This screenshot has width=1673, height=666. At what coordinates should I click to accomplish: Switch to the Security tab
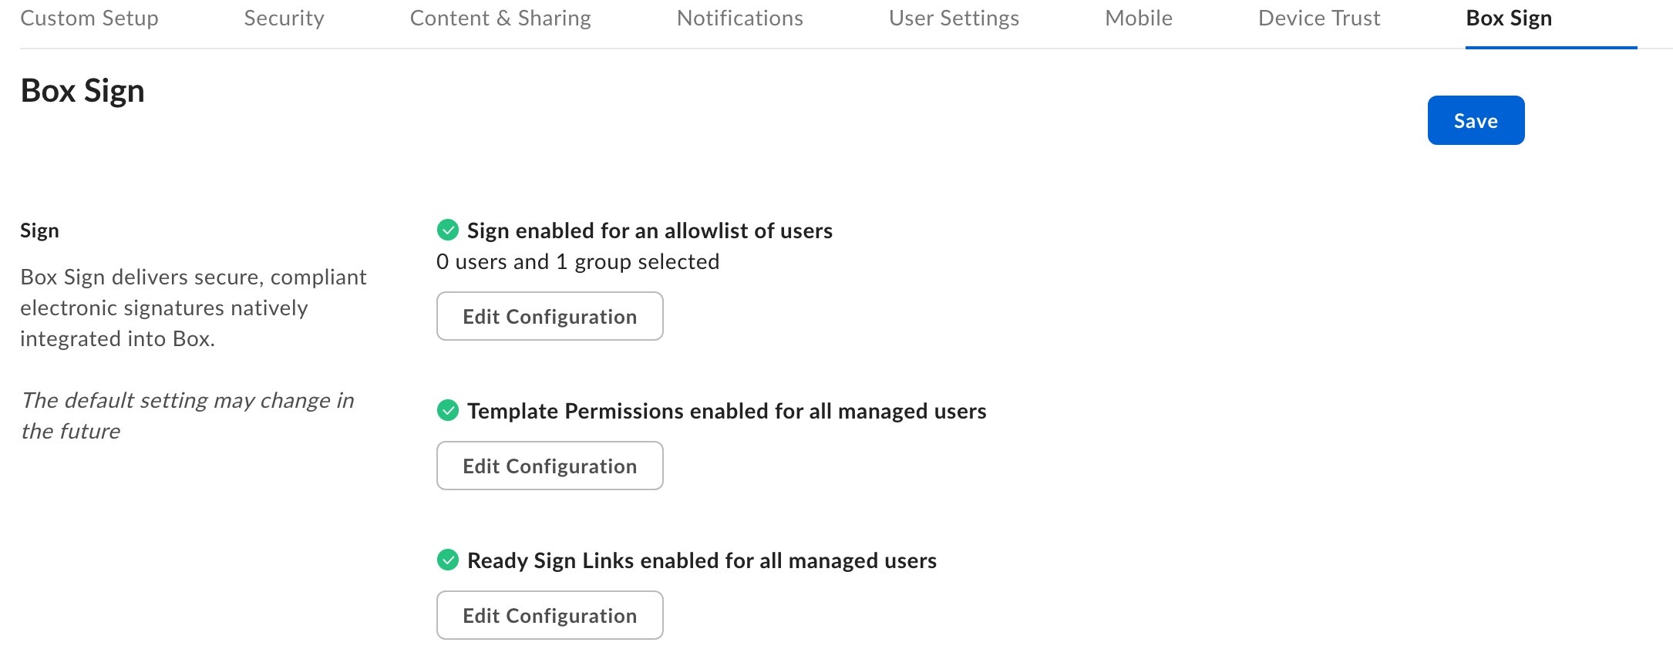(284, 18)
